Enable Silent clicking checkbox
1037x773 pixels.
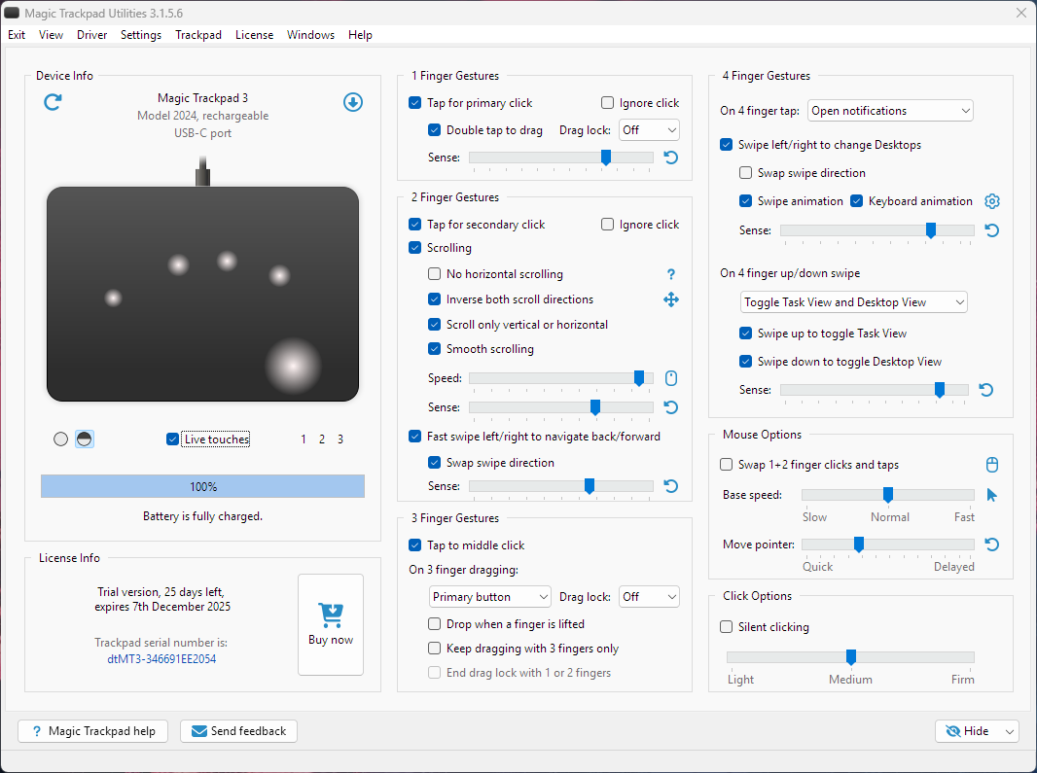tap(727, 627)
